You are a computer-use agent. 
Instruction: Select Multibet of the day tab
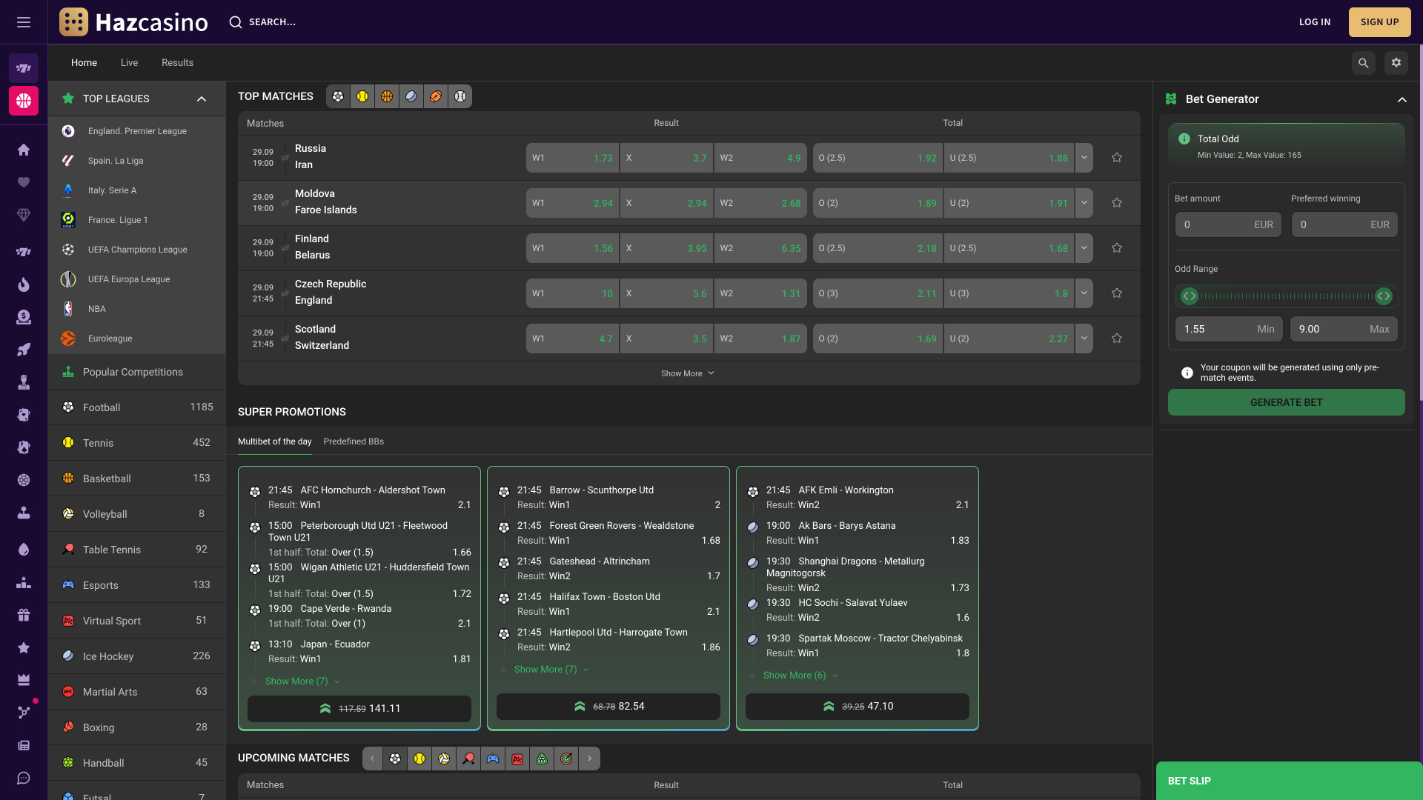tap(274, 441)
